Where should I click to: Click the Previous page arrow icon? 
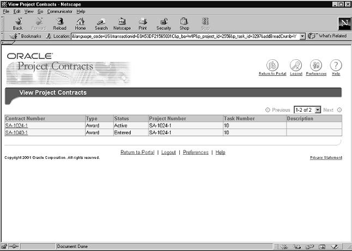[x=268, y=110]
